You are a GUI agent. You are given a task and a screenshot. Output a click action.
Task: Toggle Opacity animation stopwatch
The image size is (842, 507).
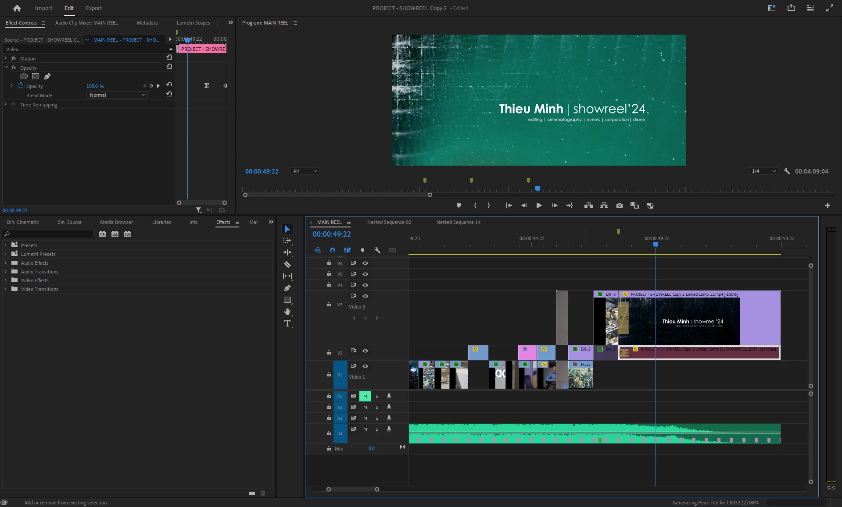tap(21, 86)
